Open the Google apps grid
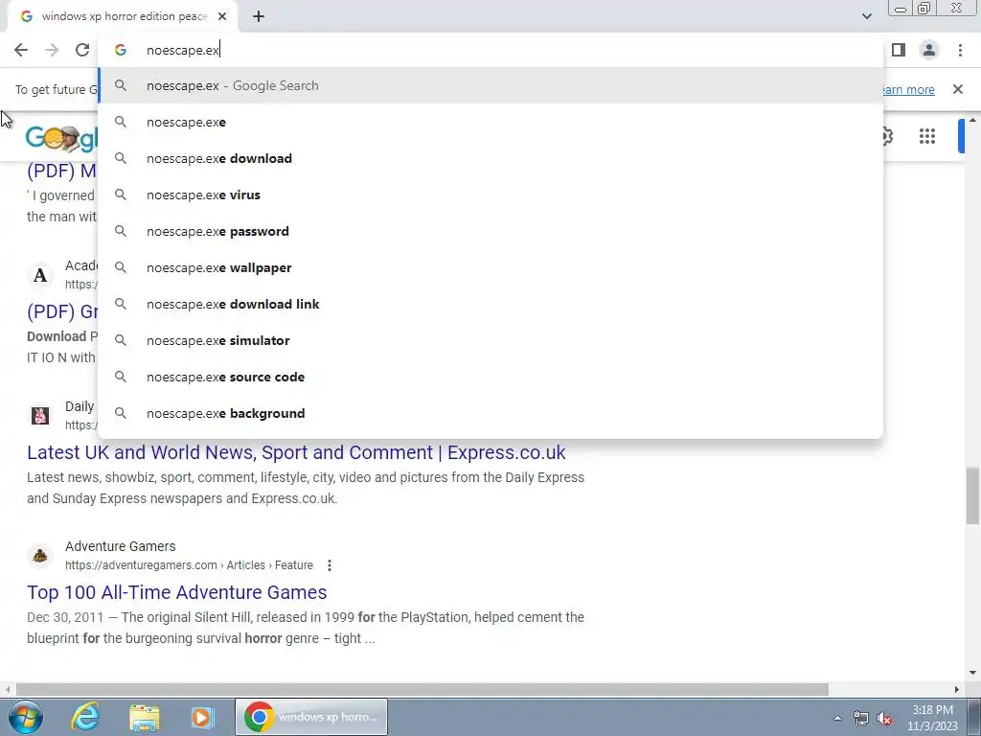This screenshot has height=736, width=981. 927,136
